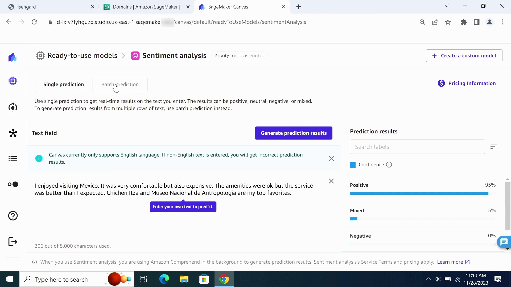511x287 pixels.
Task: Open the Help question mark icon
Action: 13,216
